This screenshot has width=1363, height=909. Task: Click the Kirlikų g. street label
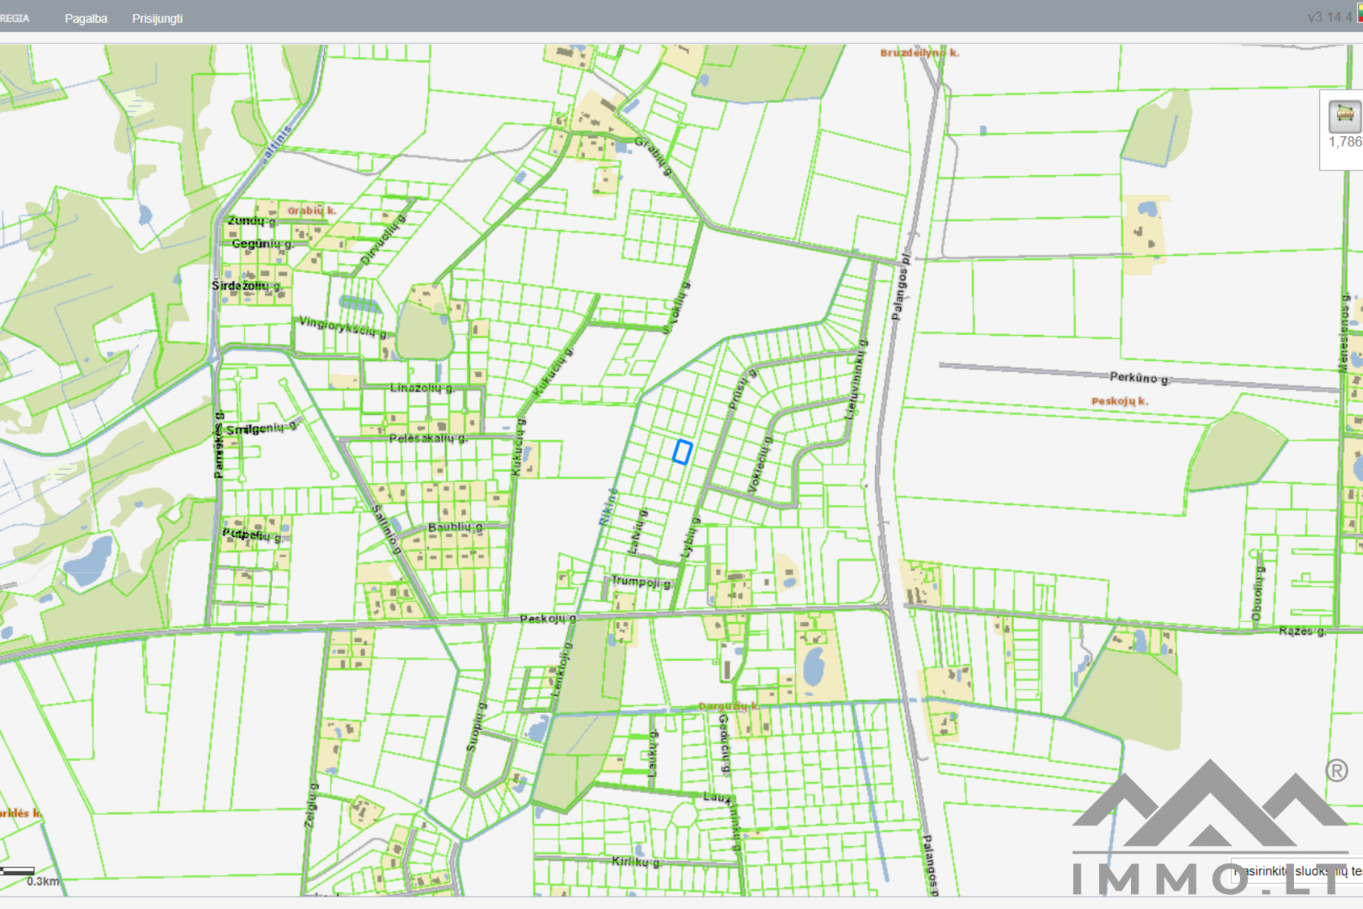click(x=636, y=861)
